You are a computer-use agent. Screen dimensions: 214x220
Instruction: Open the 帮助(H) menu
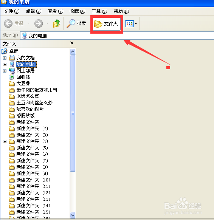click(121, 11)
